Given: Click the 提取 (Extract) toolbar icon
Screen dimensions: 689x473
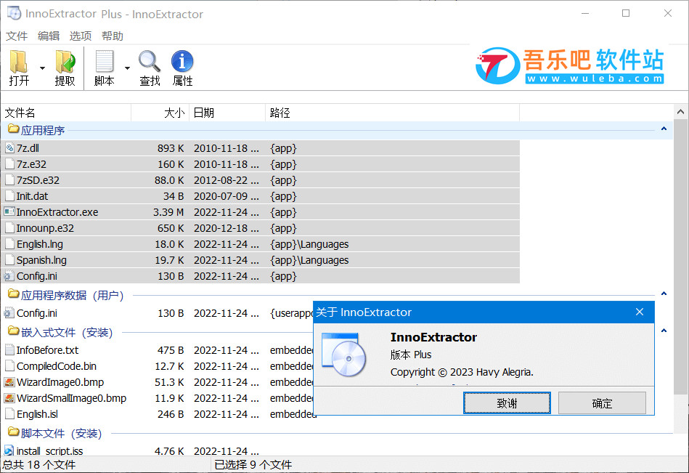Looking at the screenshot, I should tap(65, 62).
